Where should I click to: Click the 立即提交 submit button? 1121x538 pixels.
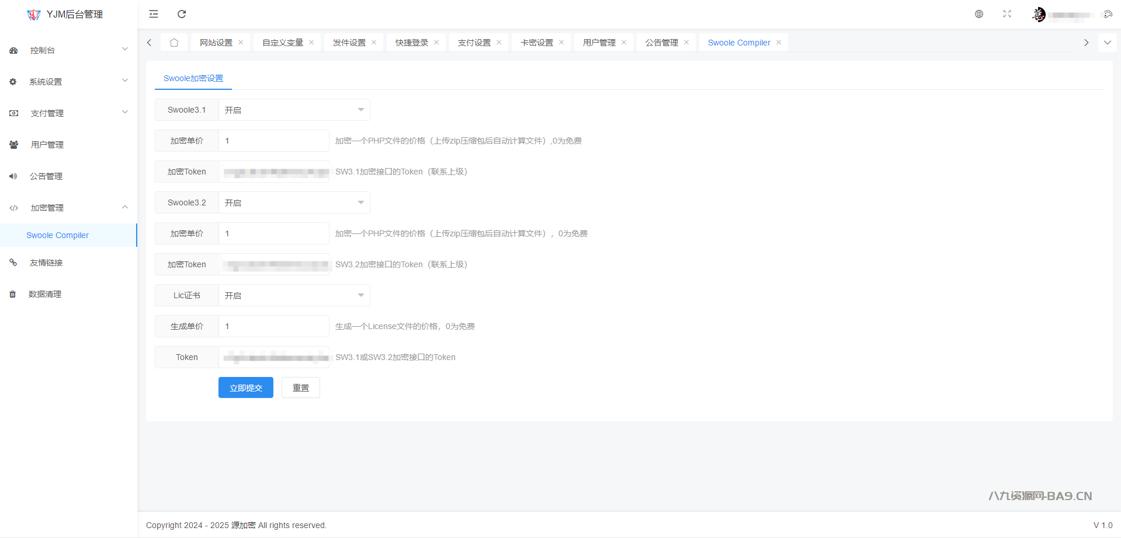[245, 388]
